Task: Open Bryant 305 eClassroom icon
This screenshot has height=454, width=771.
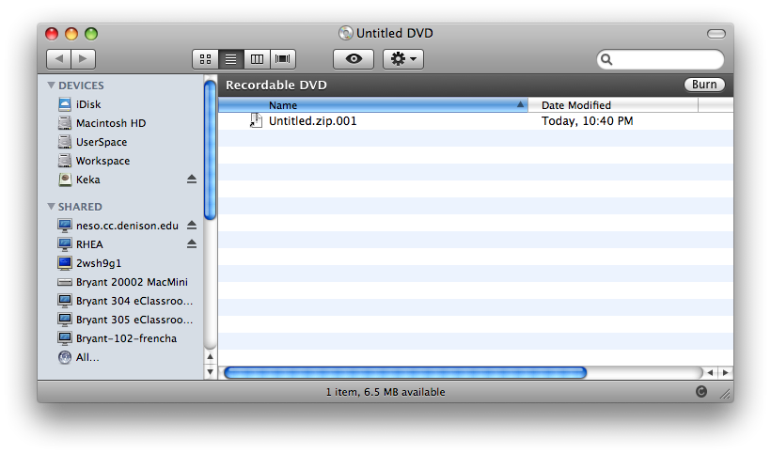Action: (65, 320)
